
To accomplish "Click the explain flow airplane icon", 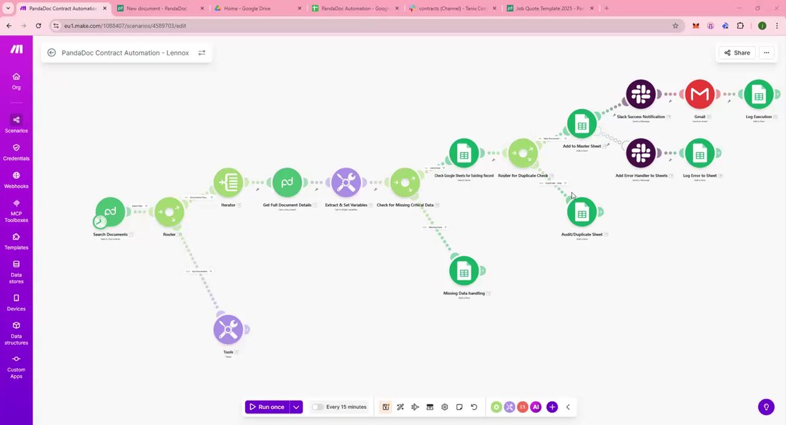I will 415,407.
